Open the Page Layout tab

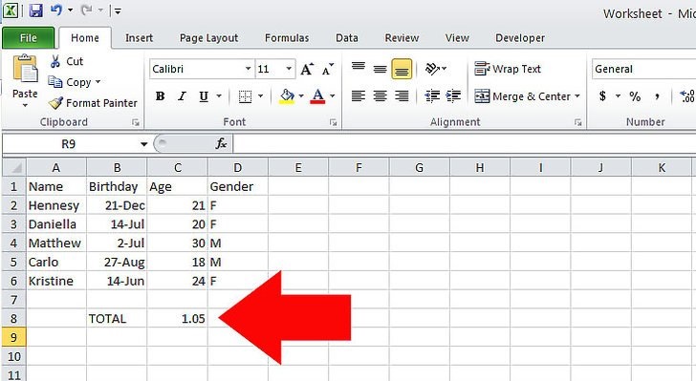point(208,38)
